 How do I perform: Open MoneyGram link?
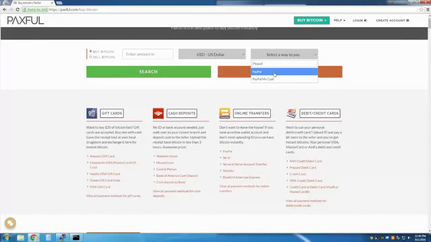[165, 163]
